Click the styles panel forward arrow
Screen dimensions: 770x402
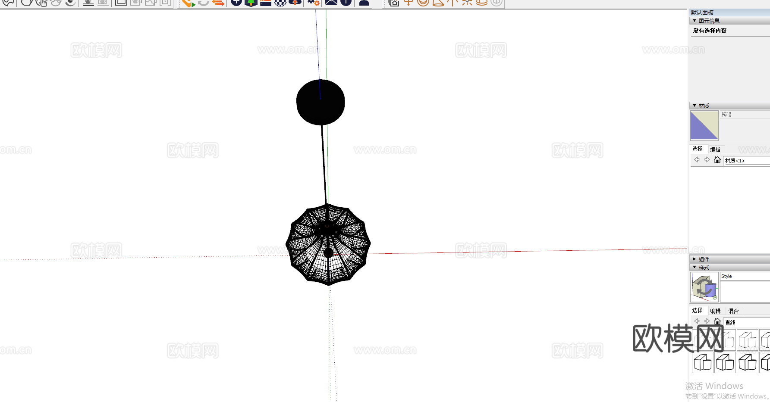(x=707, y=321)
